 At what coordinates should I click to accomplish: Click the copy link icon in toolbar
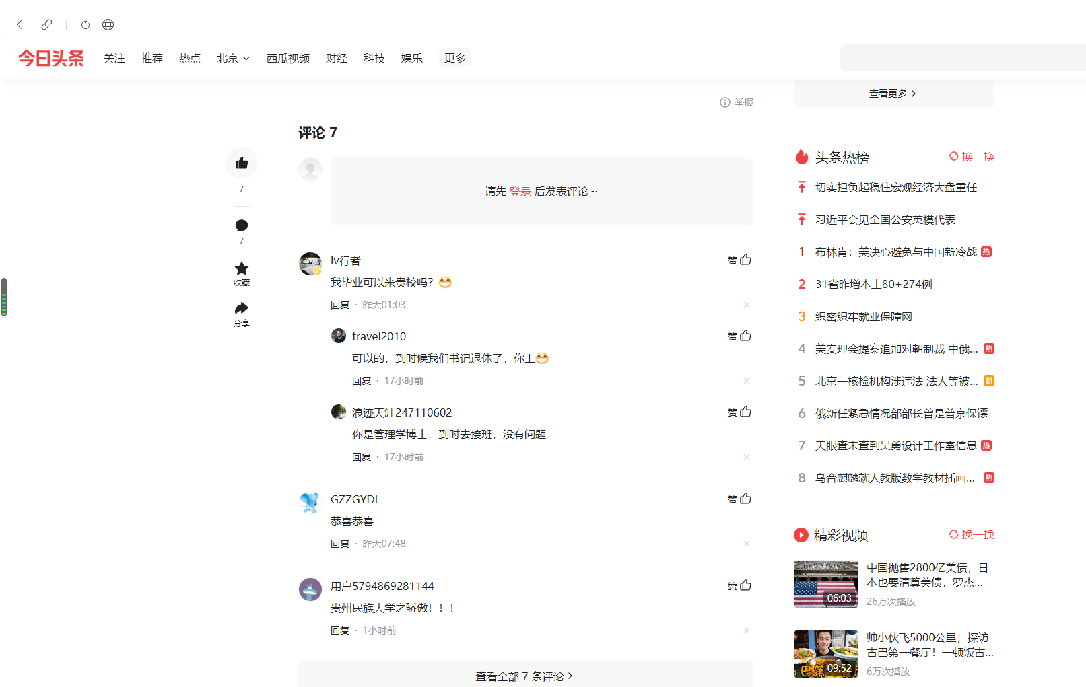(46, 25)
